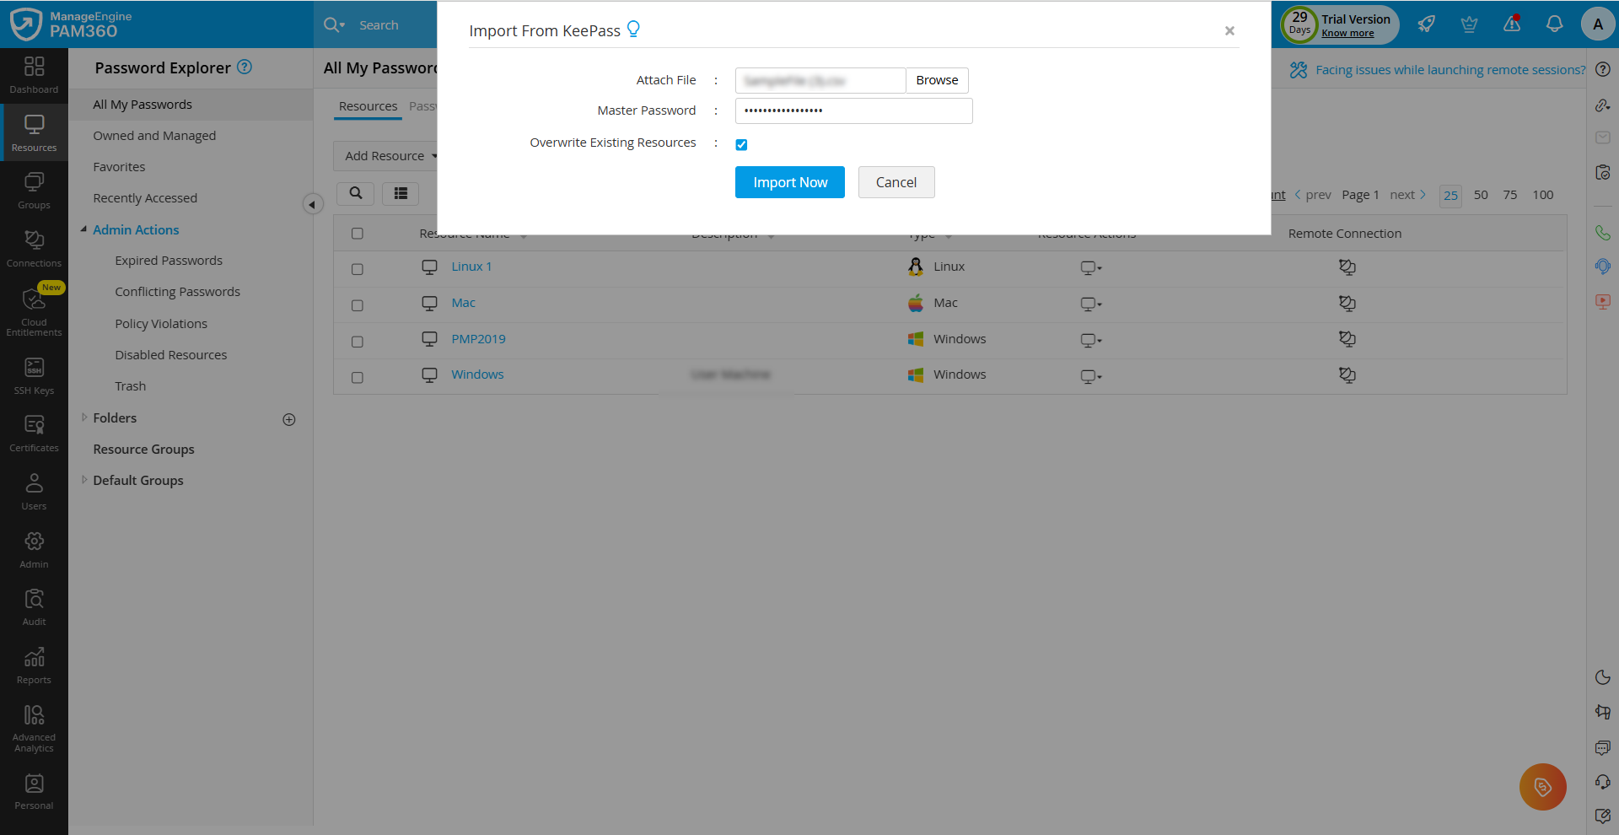Open the Linux 1 resource link
The image size is (1619, 835).
[471, 267]
